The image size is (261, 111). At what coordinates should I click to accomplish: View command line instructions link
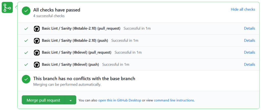point(174,100)
